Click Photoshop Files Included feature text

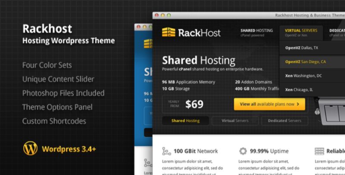click(63, 93)
